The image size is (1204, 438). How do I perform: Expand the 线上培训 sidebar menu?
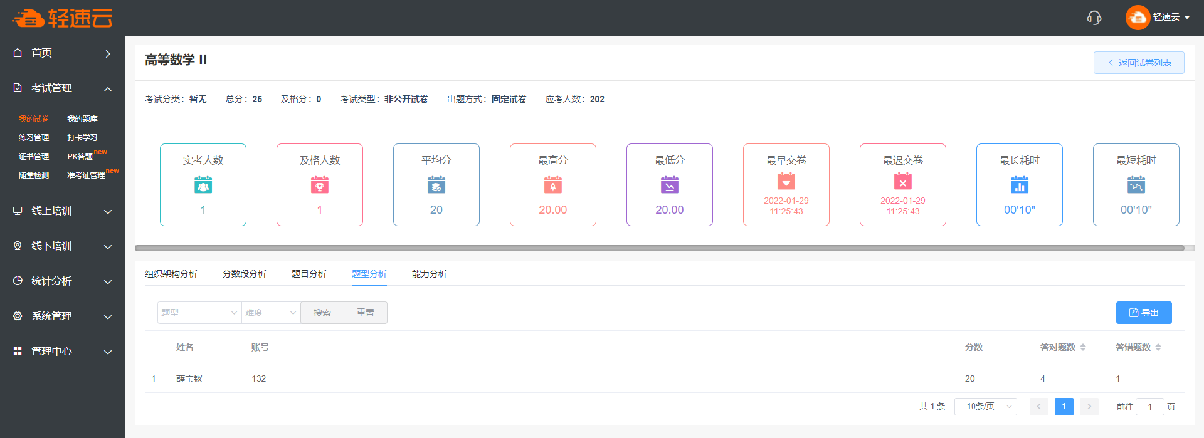(62, 211)
